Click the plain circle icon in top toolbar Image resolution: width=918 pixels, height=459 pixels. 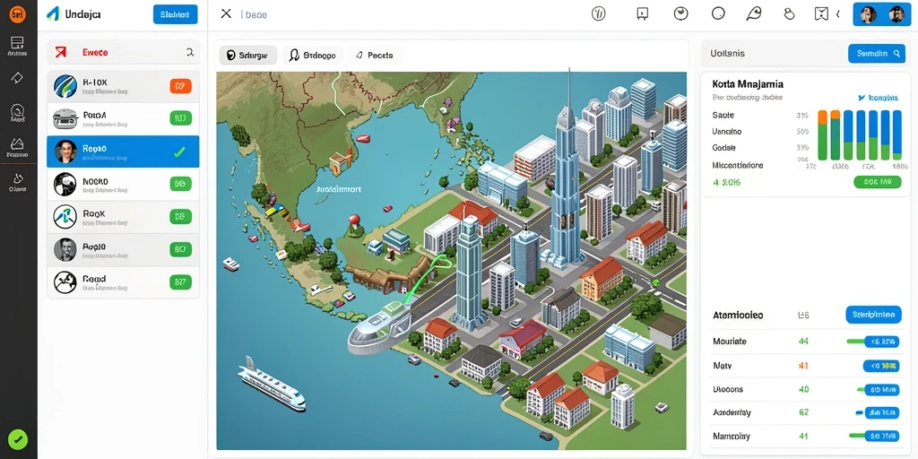tap(718, 14)
